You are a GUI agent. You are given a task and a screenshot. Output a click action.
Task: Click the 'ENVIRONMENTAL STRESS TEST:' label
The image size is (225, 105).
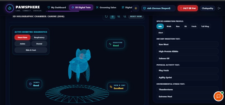[171, 84]
